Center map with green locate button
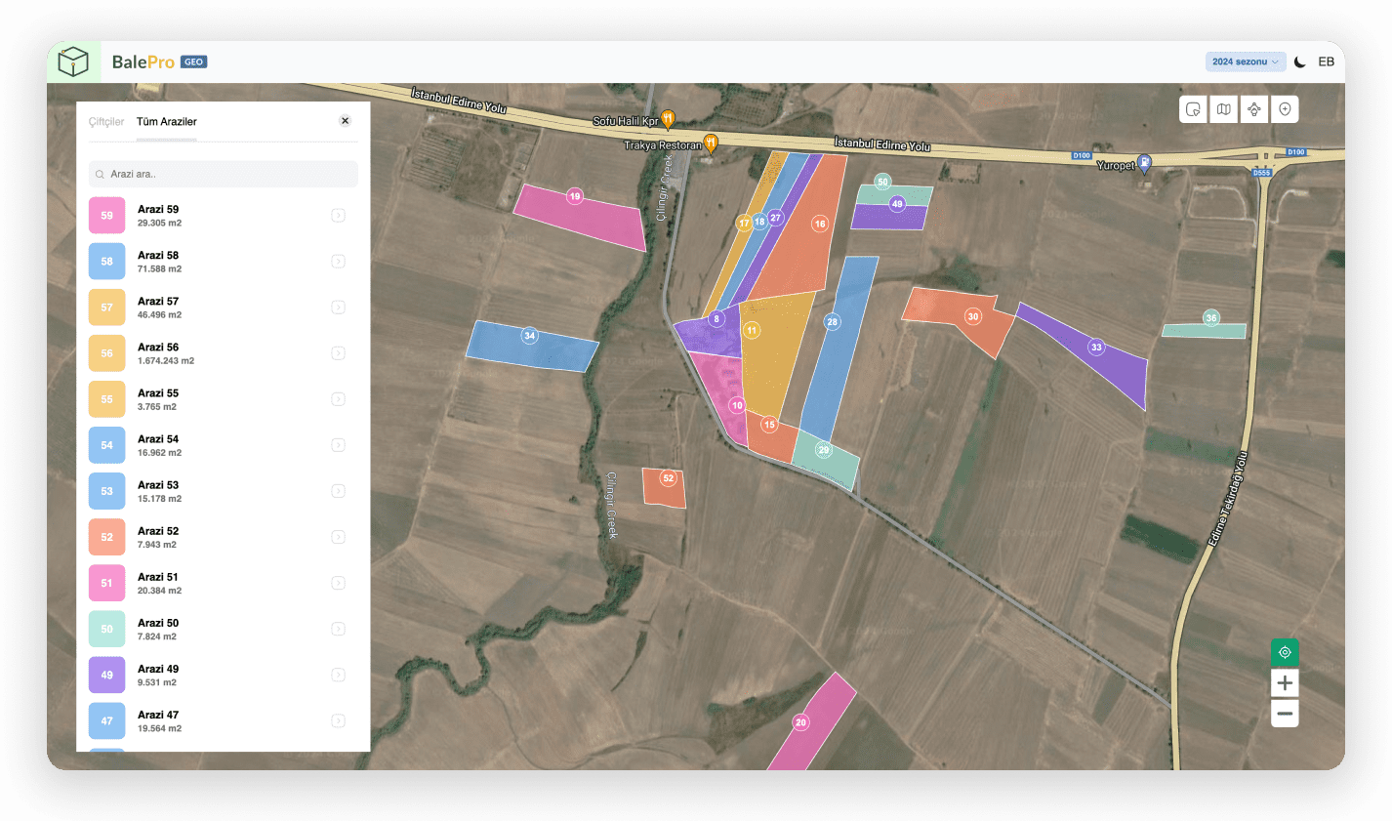Screen dimensions: 1392x821 click(x=1285, y=652)
